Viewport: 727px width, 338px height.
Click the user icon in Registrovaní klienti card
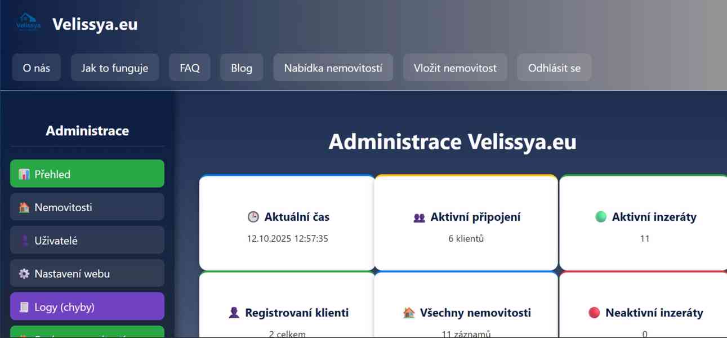pos(234,313)
